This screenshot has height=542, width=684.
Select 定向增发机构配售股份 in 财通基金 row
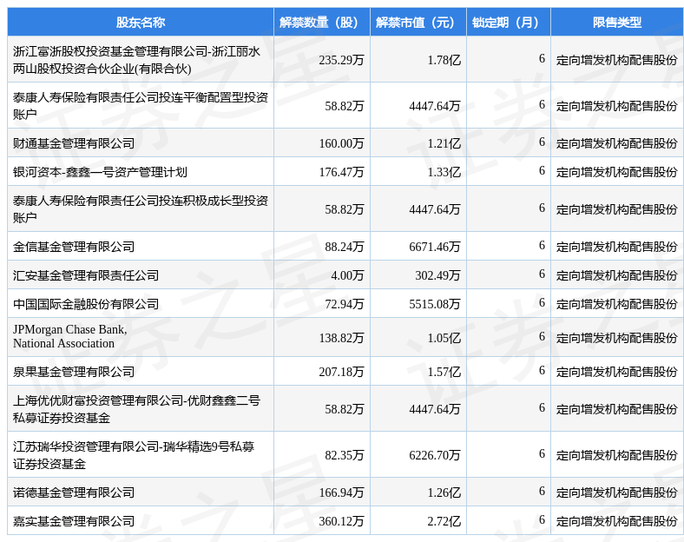click(617, 143)
